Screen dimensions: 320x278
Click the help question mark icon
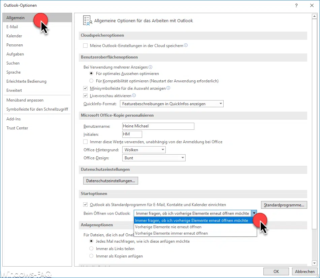(x=296, y=5)
